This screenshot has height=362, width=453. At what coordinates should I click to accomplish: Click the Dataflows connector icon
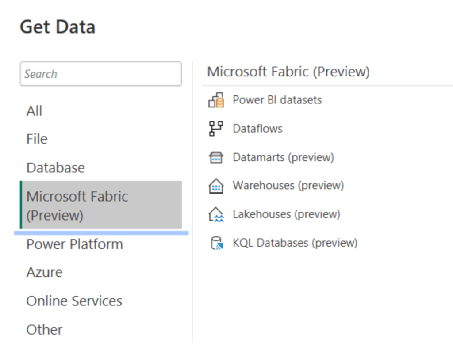pos(216,128)
